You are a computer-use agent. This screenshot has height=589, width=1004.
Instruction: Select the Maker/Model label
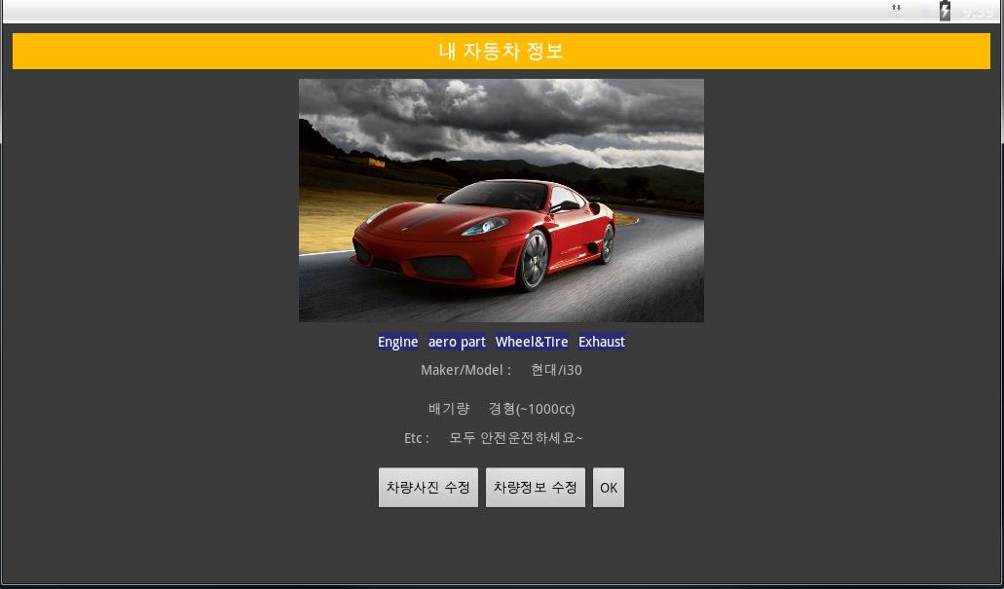coord(465,370)
